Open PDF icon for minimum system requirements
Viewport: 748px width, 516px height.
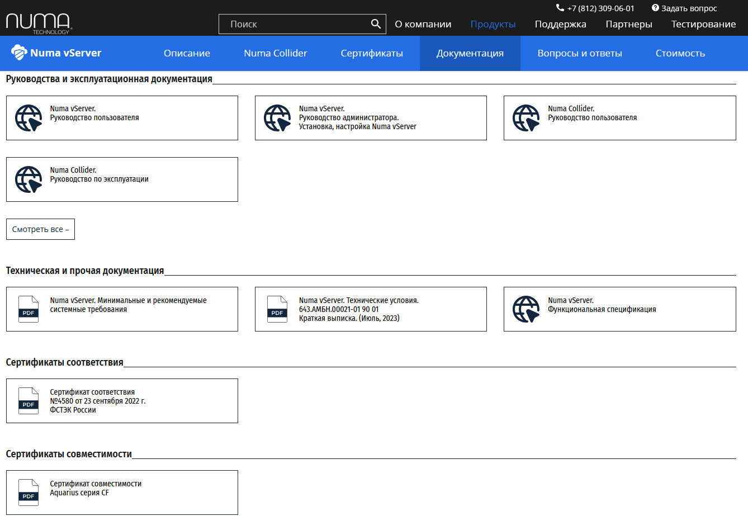[x=29, y=309]
